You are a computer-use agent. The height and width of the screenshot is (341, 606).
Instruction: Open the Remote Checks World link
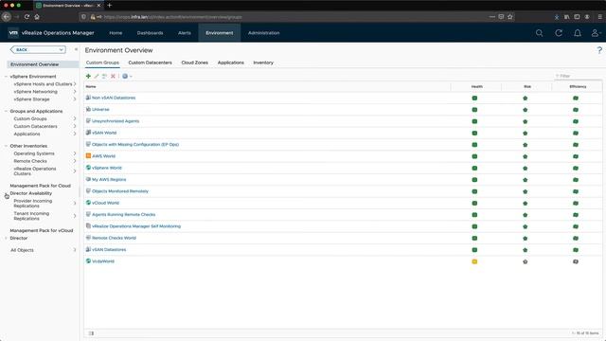(x=114, y=238)
